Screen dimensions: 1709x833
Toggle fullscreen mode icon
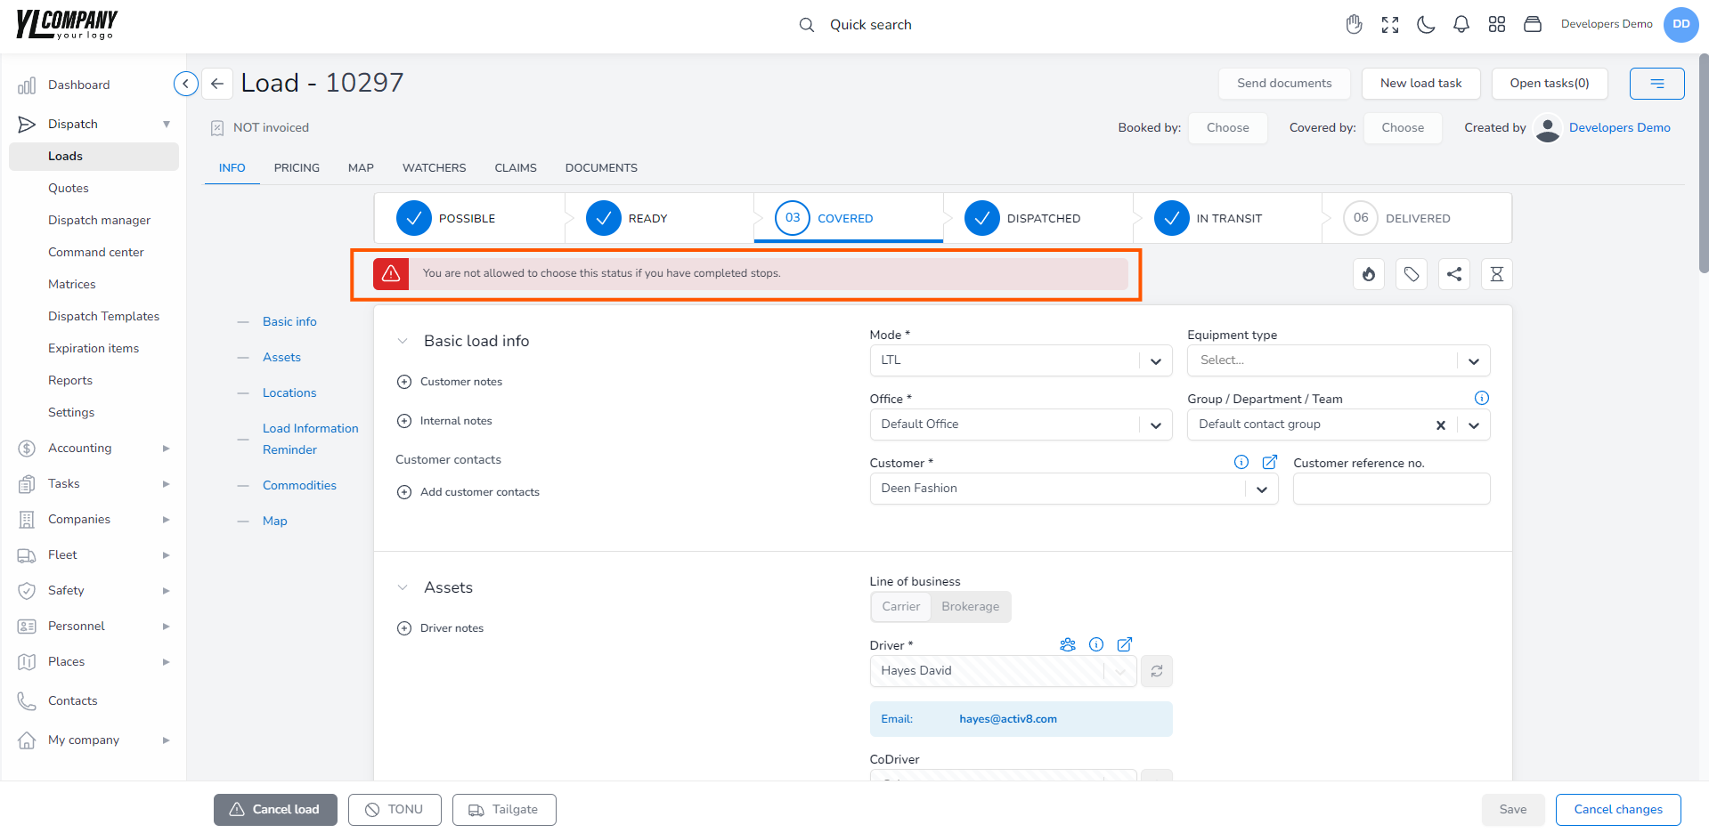(1389, 25)
